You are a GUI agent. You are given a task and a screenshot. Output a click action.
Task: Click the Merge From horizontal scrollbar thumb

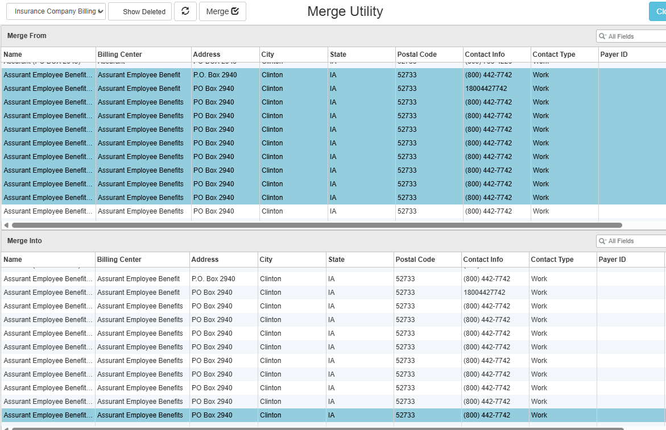[x=317, y=225]
